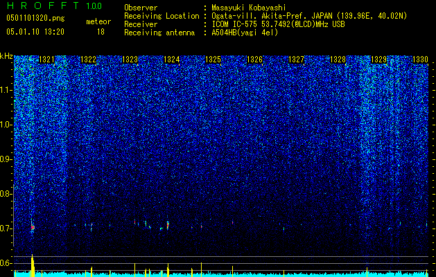
Task: Click the 1325 time marker
Action: tap(213, 60)
